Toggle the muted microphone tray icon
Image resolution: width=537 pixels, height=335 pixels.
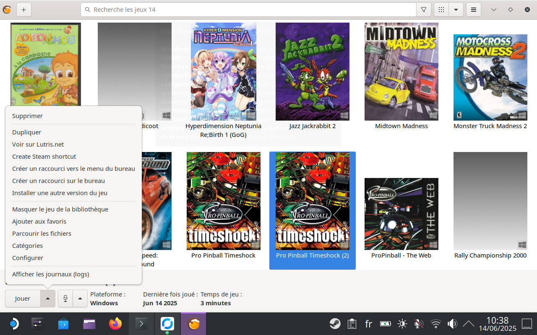pyautogui.click(x=418, y=324)
